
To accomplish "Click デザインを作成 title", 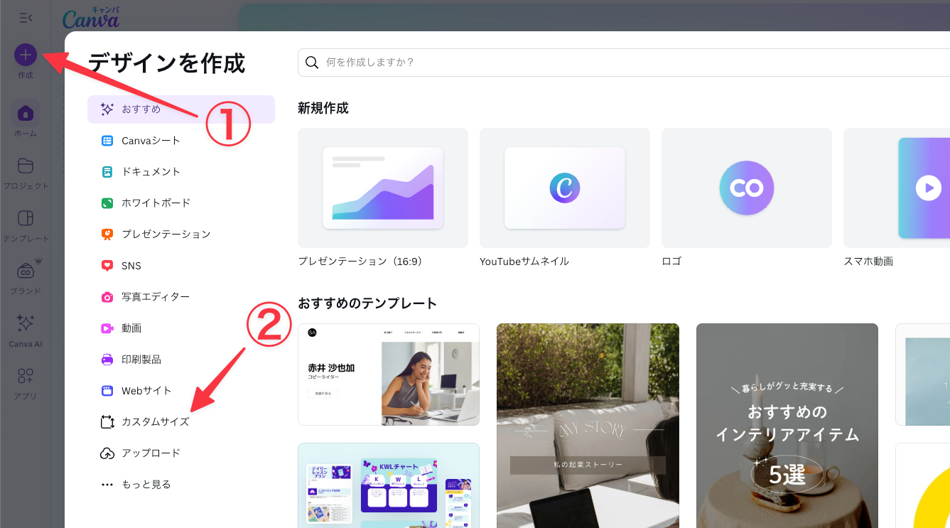I will [166, 63].
